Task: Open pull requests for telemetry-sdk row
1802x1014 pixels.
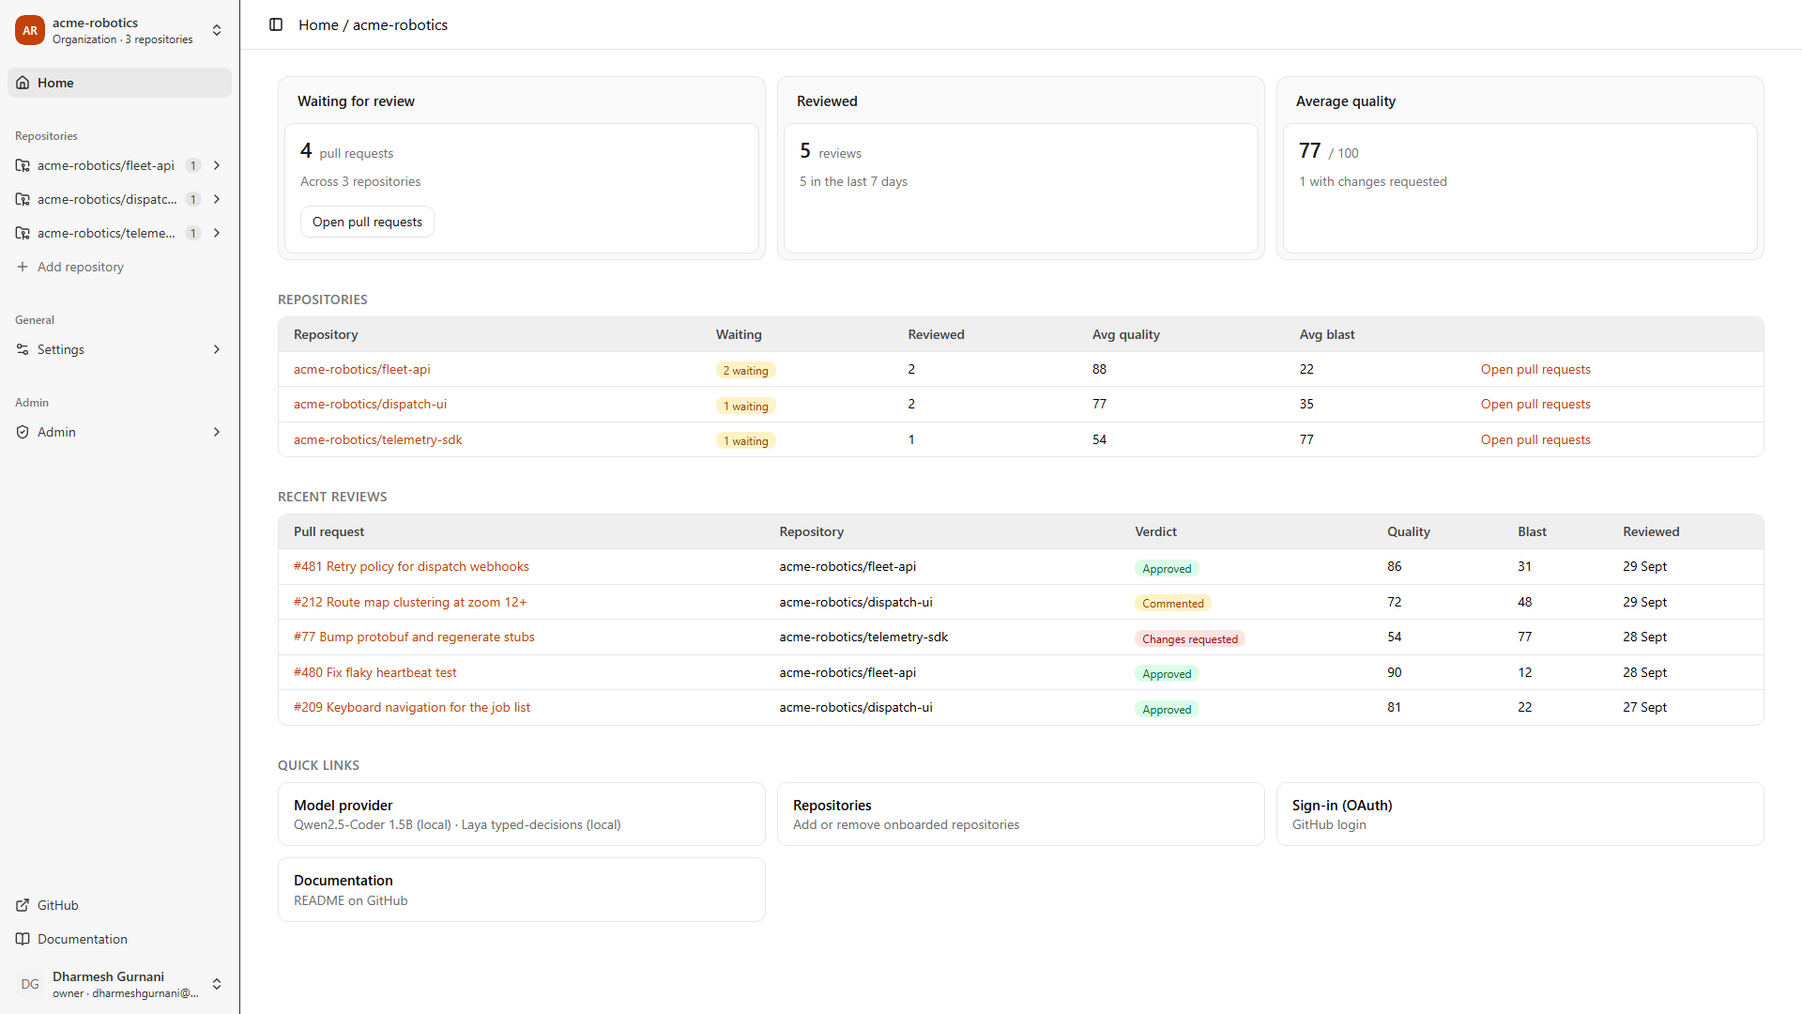Action: tap(1535, 439)
